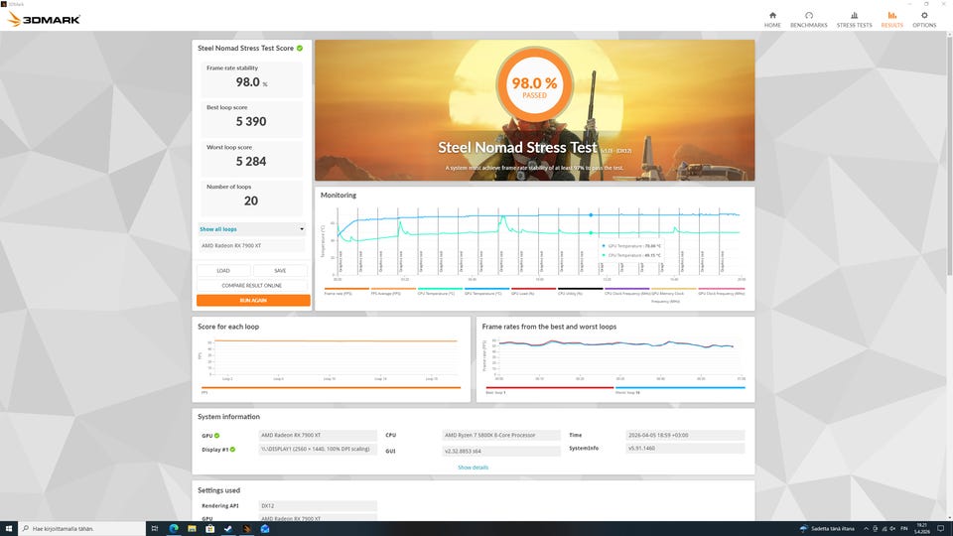Open Steam from the taskbar

click(x=228, y=529)
